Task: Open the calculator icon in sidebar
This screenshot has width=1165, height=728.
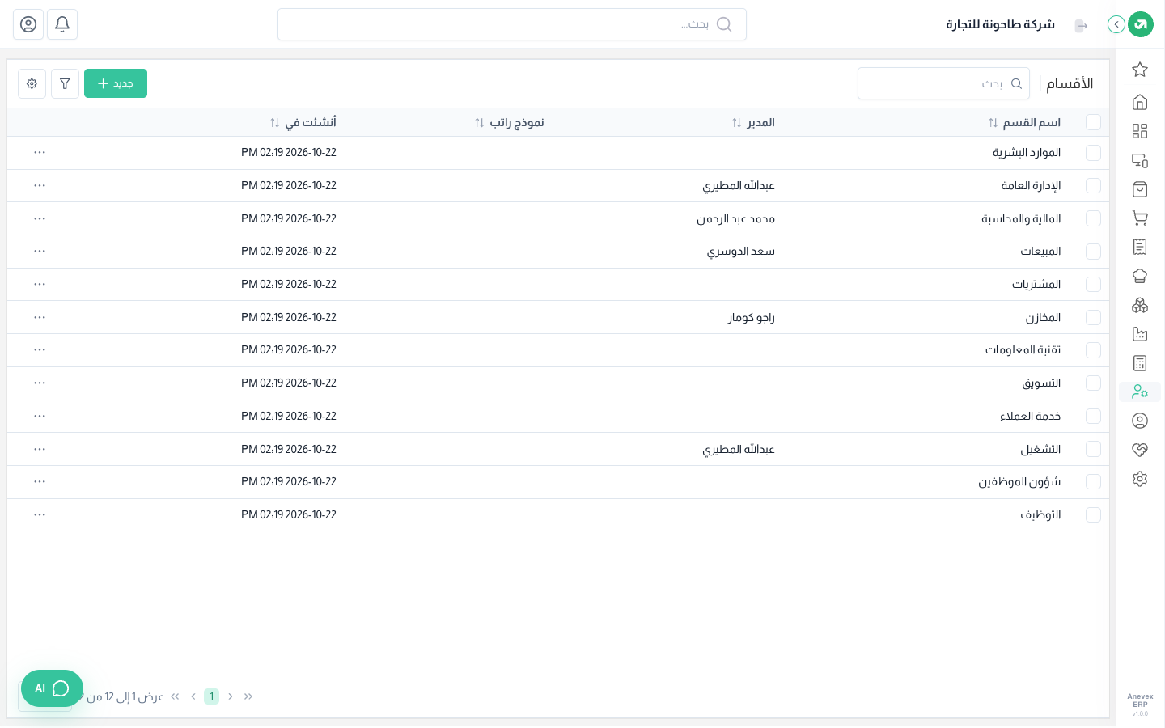Action: click(x=1140, y=363)
